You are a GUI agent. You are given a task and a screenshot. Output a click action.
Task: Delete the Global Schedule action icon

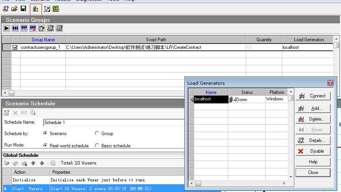(x=24, y=163)
